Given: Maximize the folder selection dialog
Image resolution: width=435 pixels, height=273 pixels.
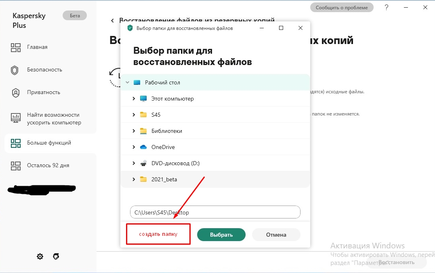Looking at the screenshot, I should (x=281, y=28).
